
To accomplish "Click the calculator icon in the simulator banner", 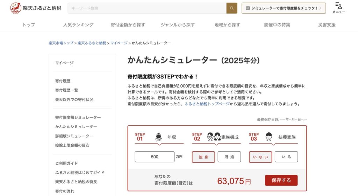I will point(248,8).
